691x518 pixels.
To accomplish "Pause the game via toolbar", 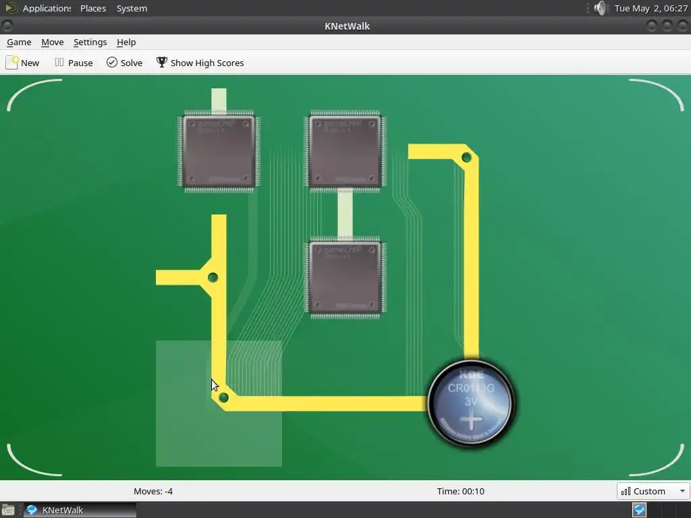I will coord(74,63).
